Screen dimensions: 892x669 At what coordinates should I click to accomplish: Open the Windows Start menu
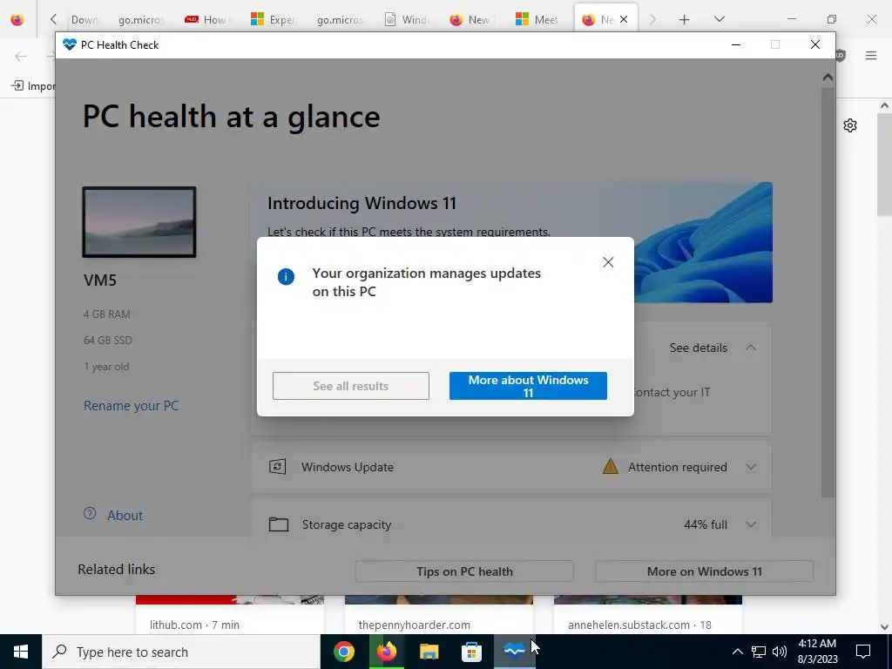[x=21, y=652]
